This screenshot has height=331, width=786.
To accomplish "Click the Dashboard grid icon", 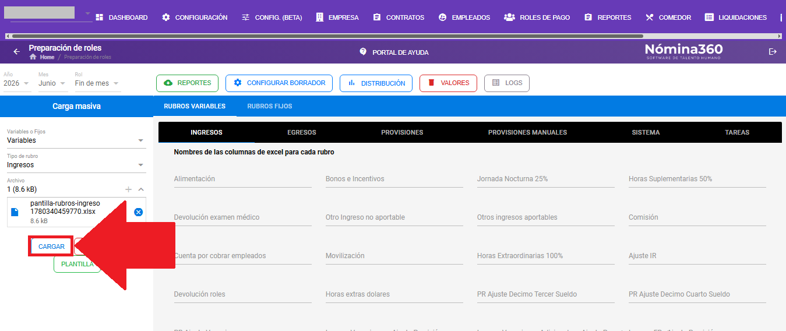I will [99, 17].
